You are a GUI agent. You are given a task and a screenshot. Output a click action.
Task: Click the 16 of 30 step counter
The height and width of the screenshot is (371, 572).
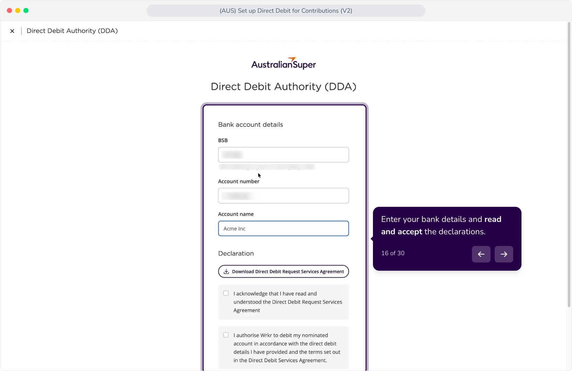click(393, 253)
